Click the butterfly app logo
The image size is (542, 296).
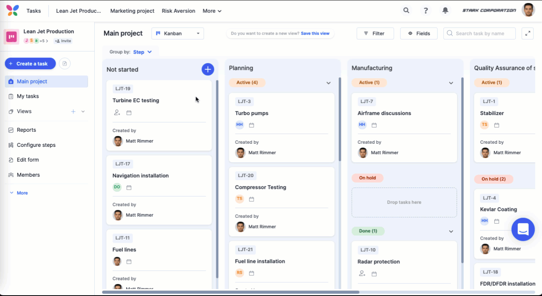(x=12, y=10)
